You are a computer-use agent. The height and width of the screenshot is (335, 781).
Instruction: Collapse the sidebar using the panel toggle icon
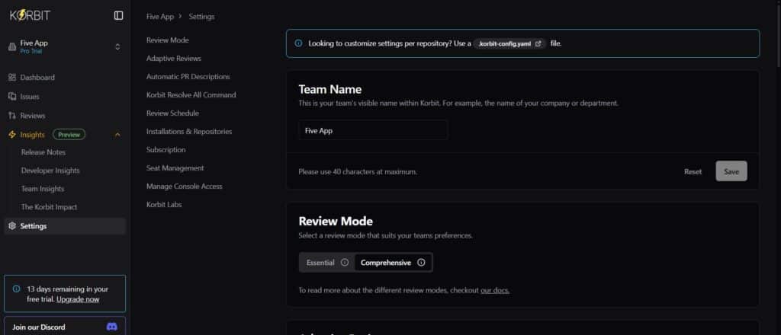tap(118, 15)
